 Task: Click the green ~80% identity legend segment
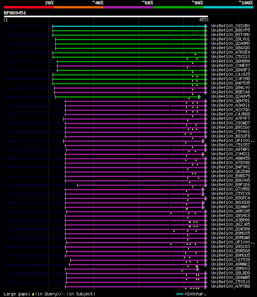[x=178, y=7]
